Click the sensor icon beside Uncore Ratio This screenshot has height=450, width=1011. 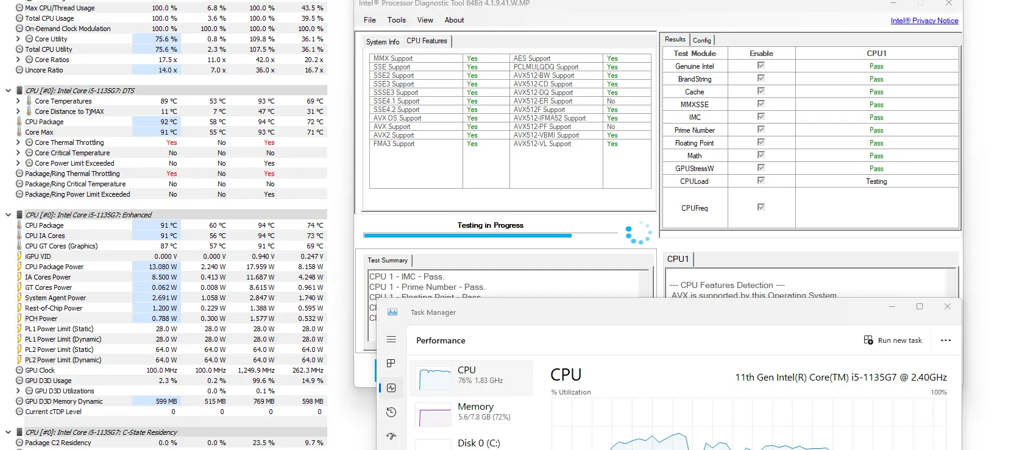coord(20,70)
